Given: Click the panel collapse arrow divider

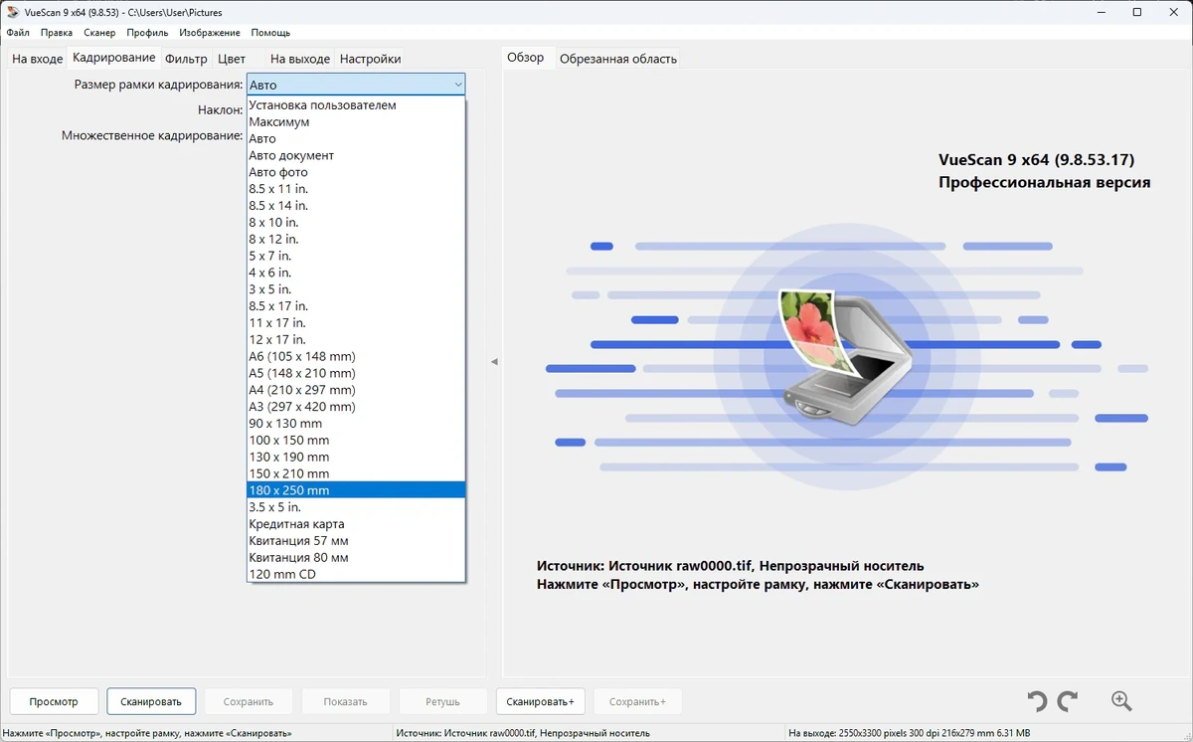Looking at the screenshot, I should pyautogui.click(x=494, y=362).
